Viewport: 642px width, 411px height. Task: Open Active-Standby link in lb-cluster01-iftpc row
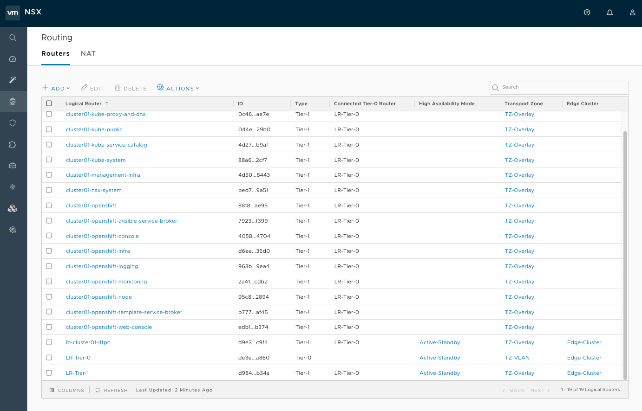pyautogui.click(x=439, y=342)
